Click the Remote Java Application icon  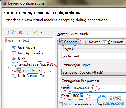(14, 64)
